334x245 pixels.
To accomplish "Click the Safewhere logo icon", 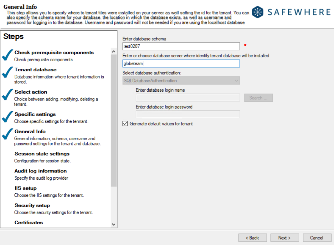I will [258, 12].
